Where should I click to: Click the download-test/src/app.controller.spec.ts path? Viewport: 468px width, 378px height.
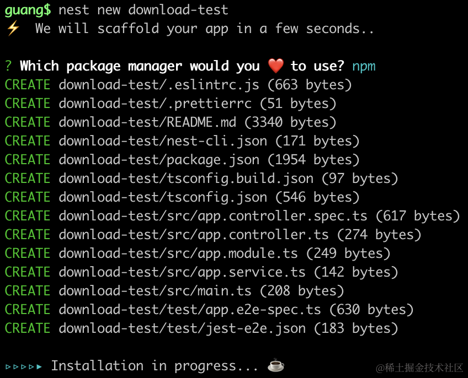[213, 216]
